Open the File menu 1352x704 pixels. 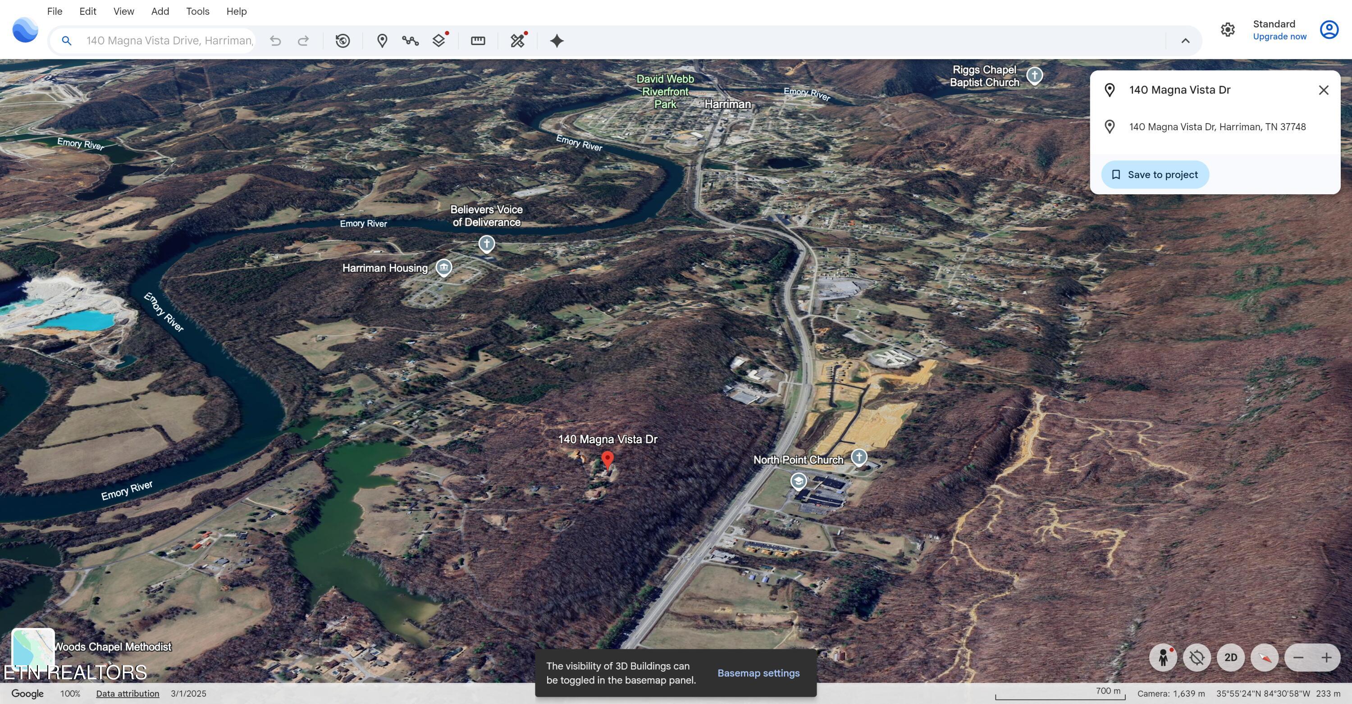pos(55,11)
